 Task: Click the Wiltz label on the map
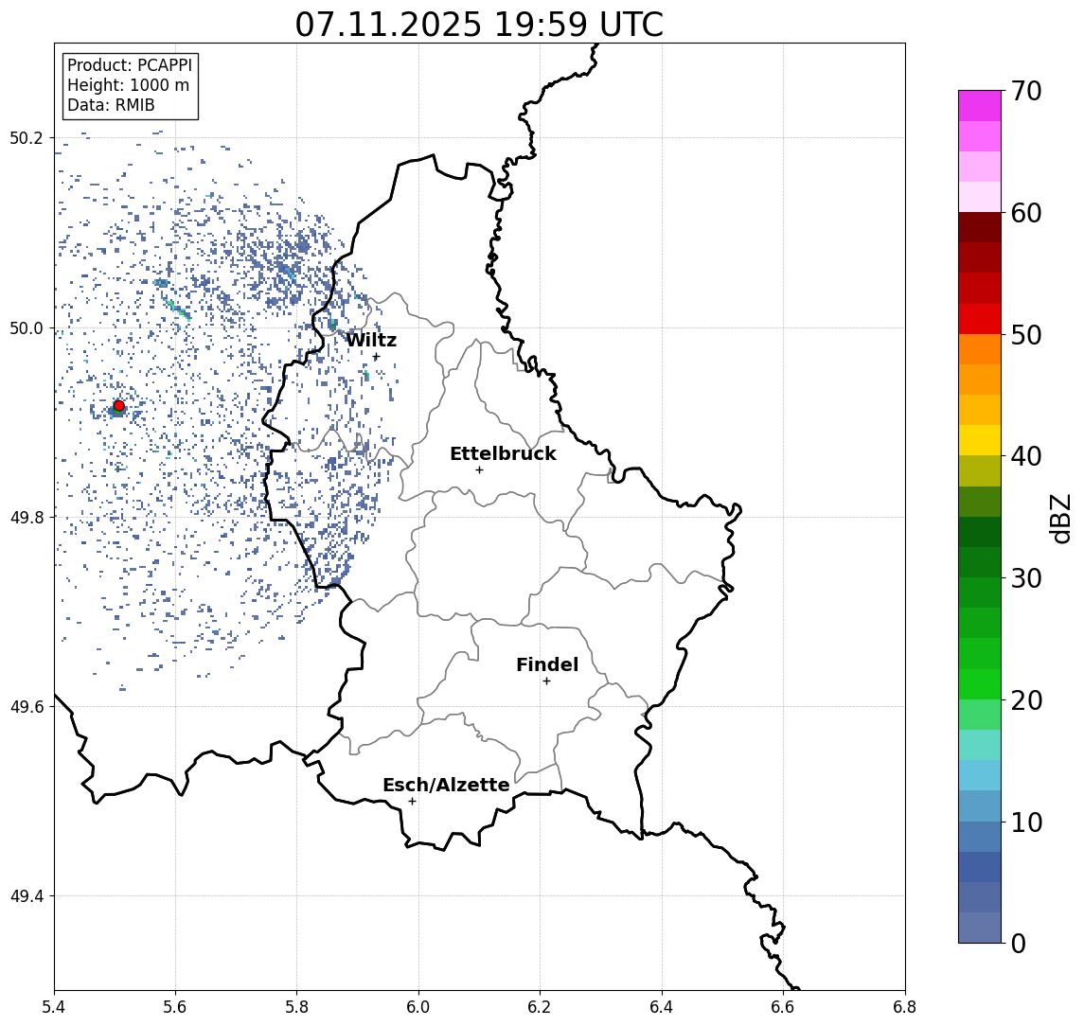coord(371,340)
